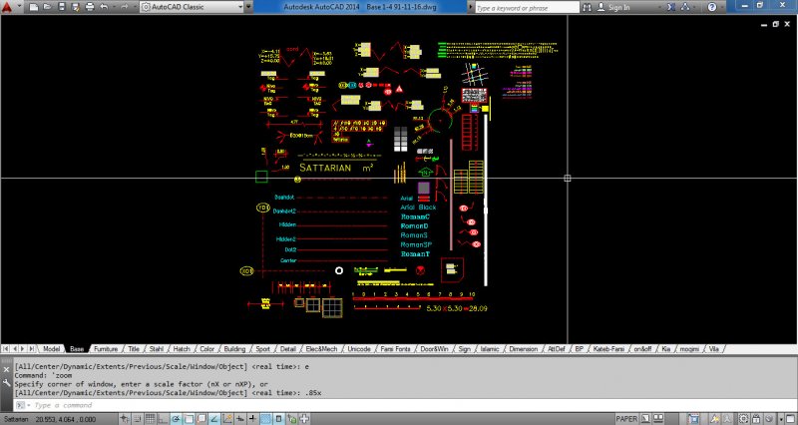798x425 pixels.
Task: Open the AutoCAD application menu
Action: [7, 7]
